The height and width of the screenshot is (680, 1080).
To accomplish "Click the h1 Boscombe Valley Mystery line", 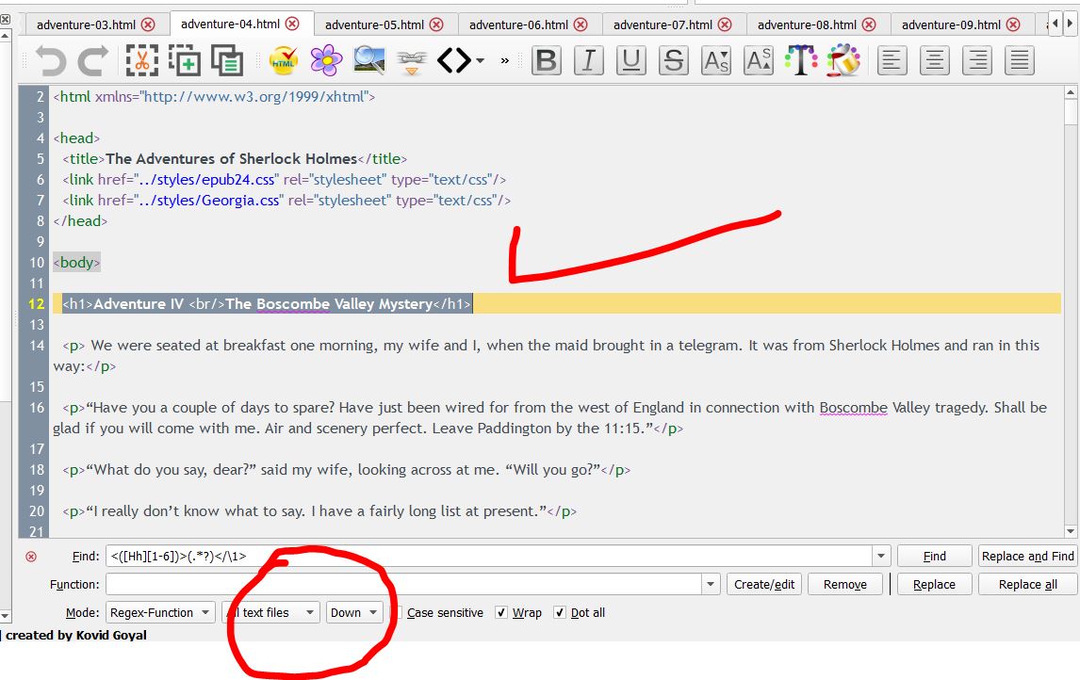I will (268, 303).
